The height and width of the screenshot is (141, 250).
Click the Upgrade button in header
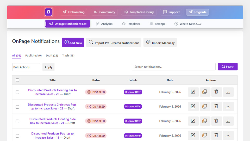197,12
